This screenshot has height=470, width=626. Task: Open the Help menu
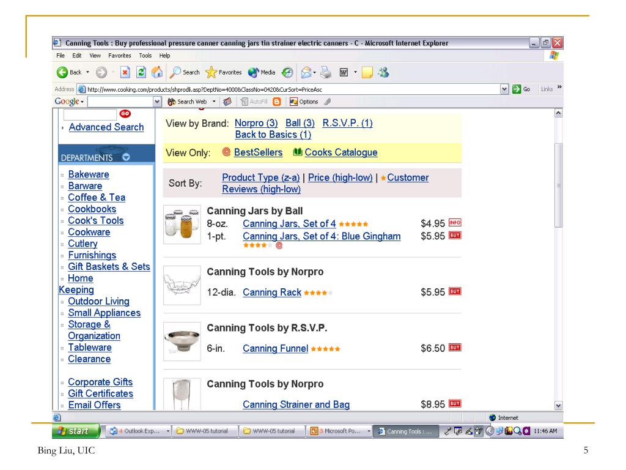(x=164, y=56)
